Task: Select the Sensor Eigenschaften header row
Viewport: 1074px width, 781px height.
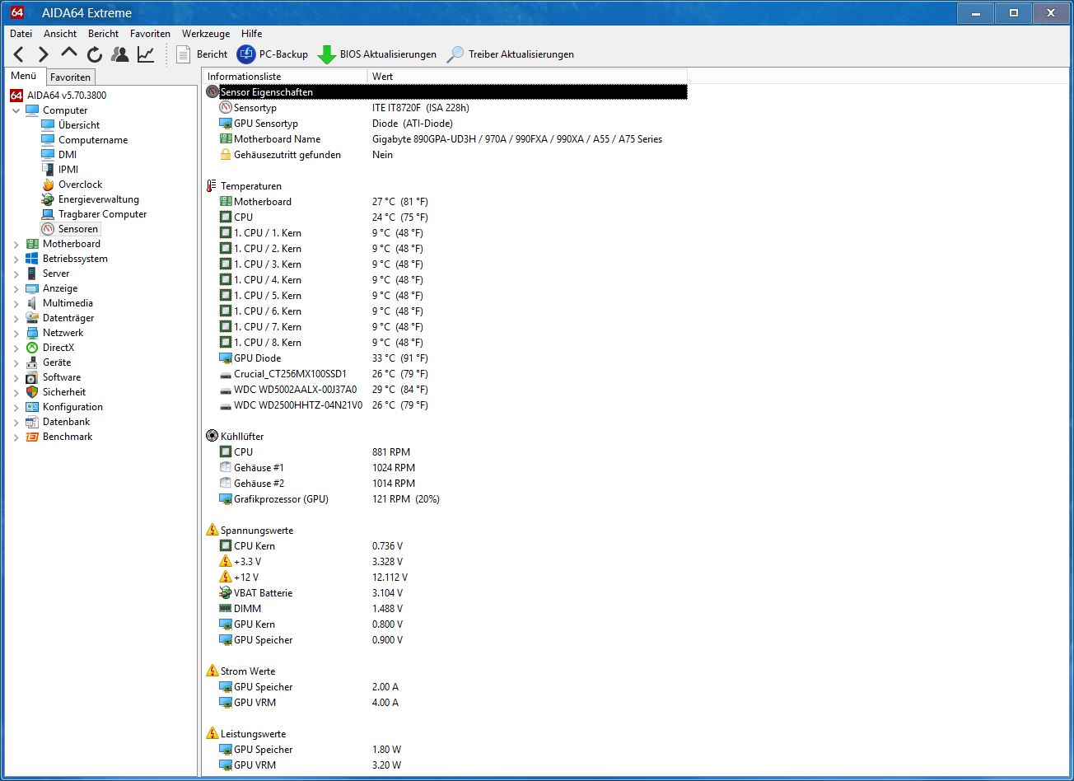Action: point(446,92)
